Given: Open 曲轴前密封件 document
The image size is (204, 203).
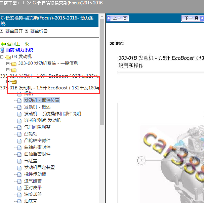Looking at the screenshot, I should coord(37,147).
